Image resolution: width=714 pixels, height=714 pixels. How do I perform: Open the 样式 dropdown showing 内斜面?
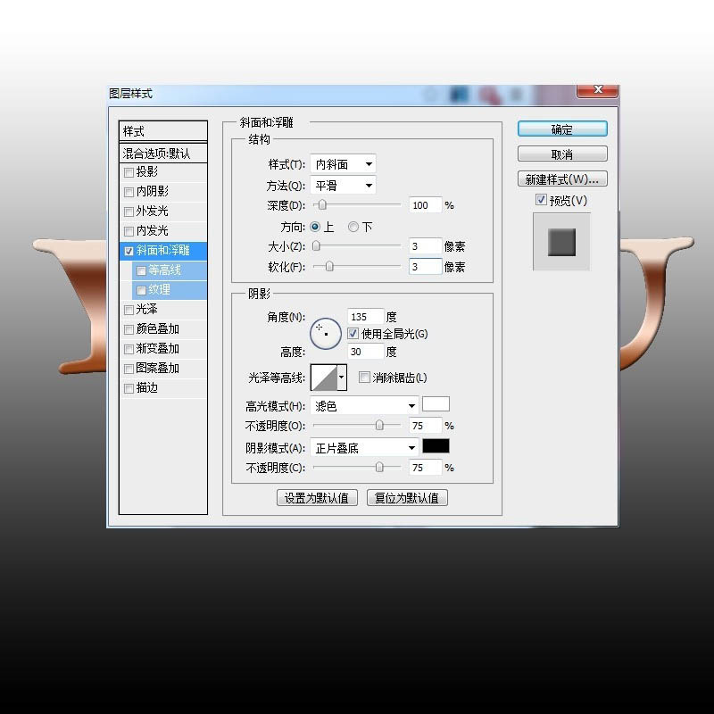(343, 163)
